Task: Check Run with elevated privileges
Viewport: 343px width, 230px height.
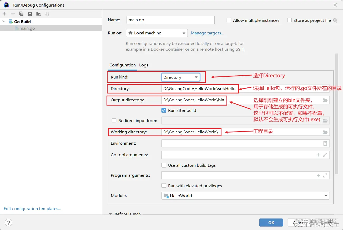Action: tap(164, 186)
